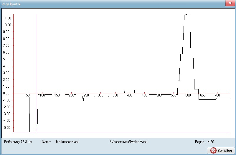Click the peak of the level graph
Image resolution: width=236 pixels, height=155 pixels.
point(186,14)
